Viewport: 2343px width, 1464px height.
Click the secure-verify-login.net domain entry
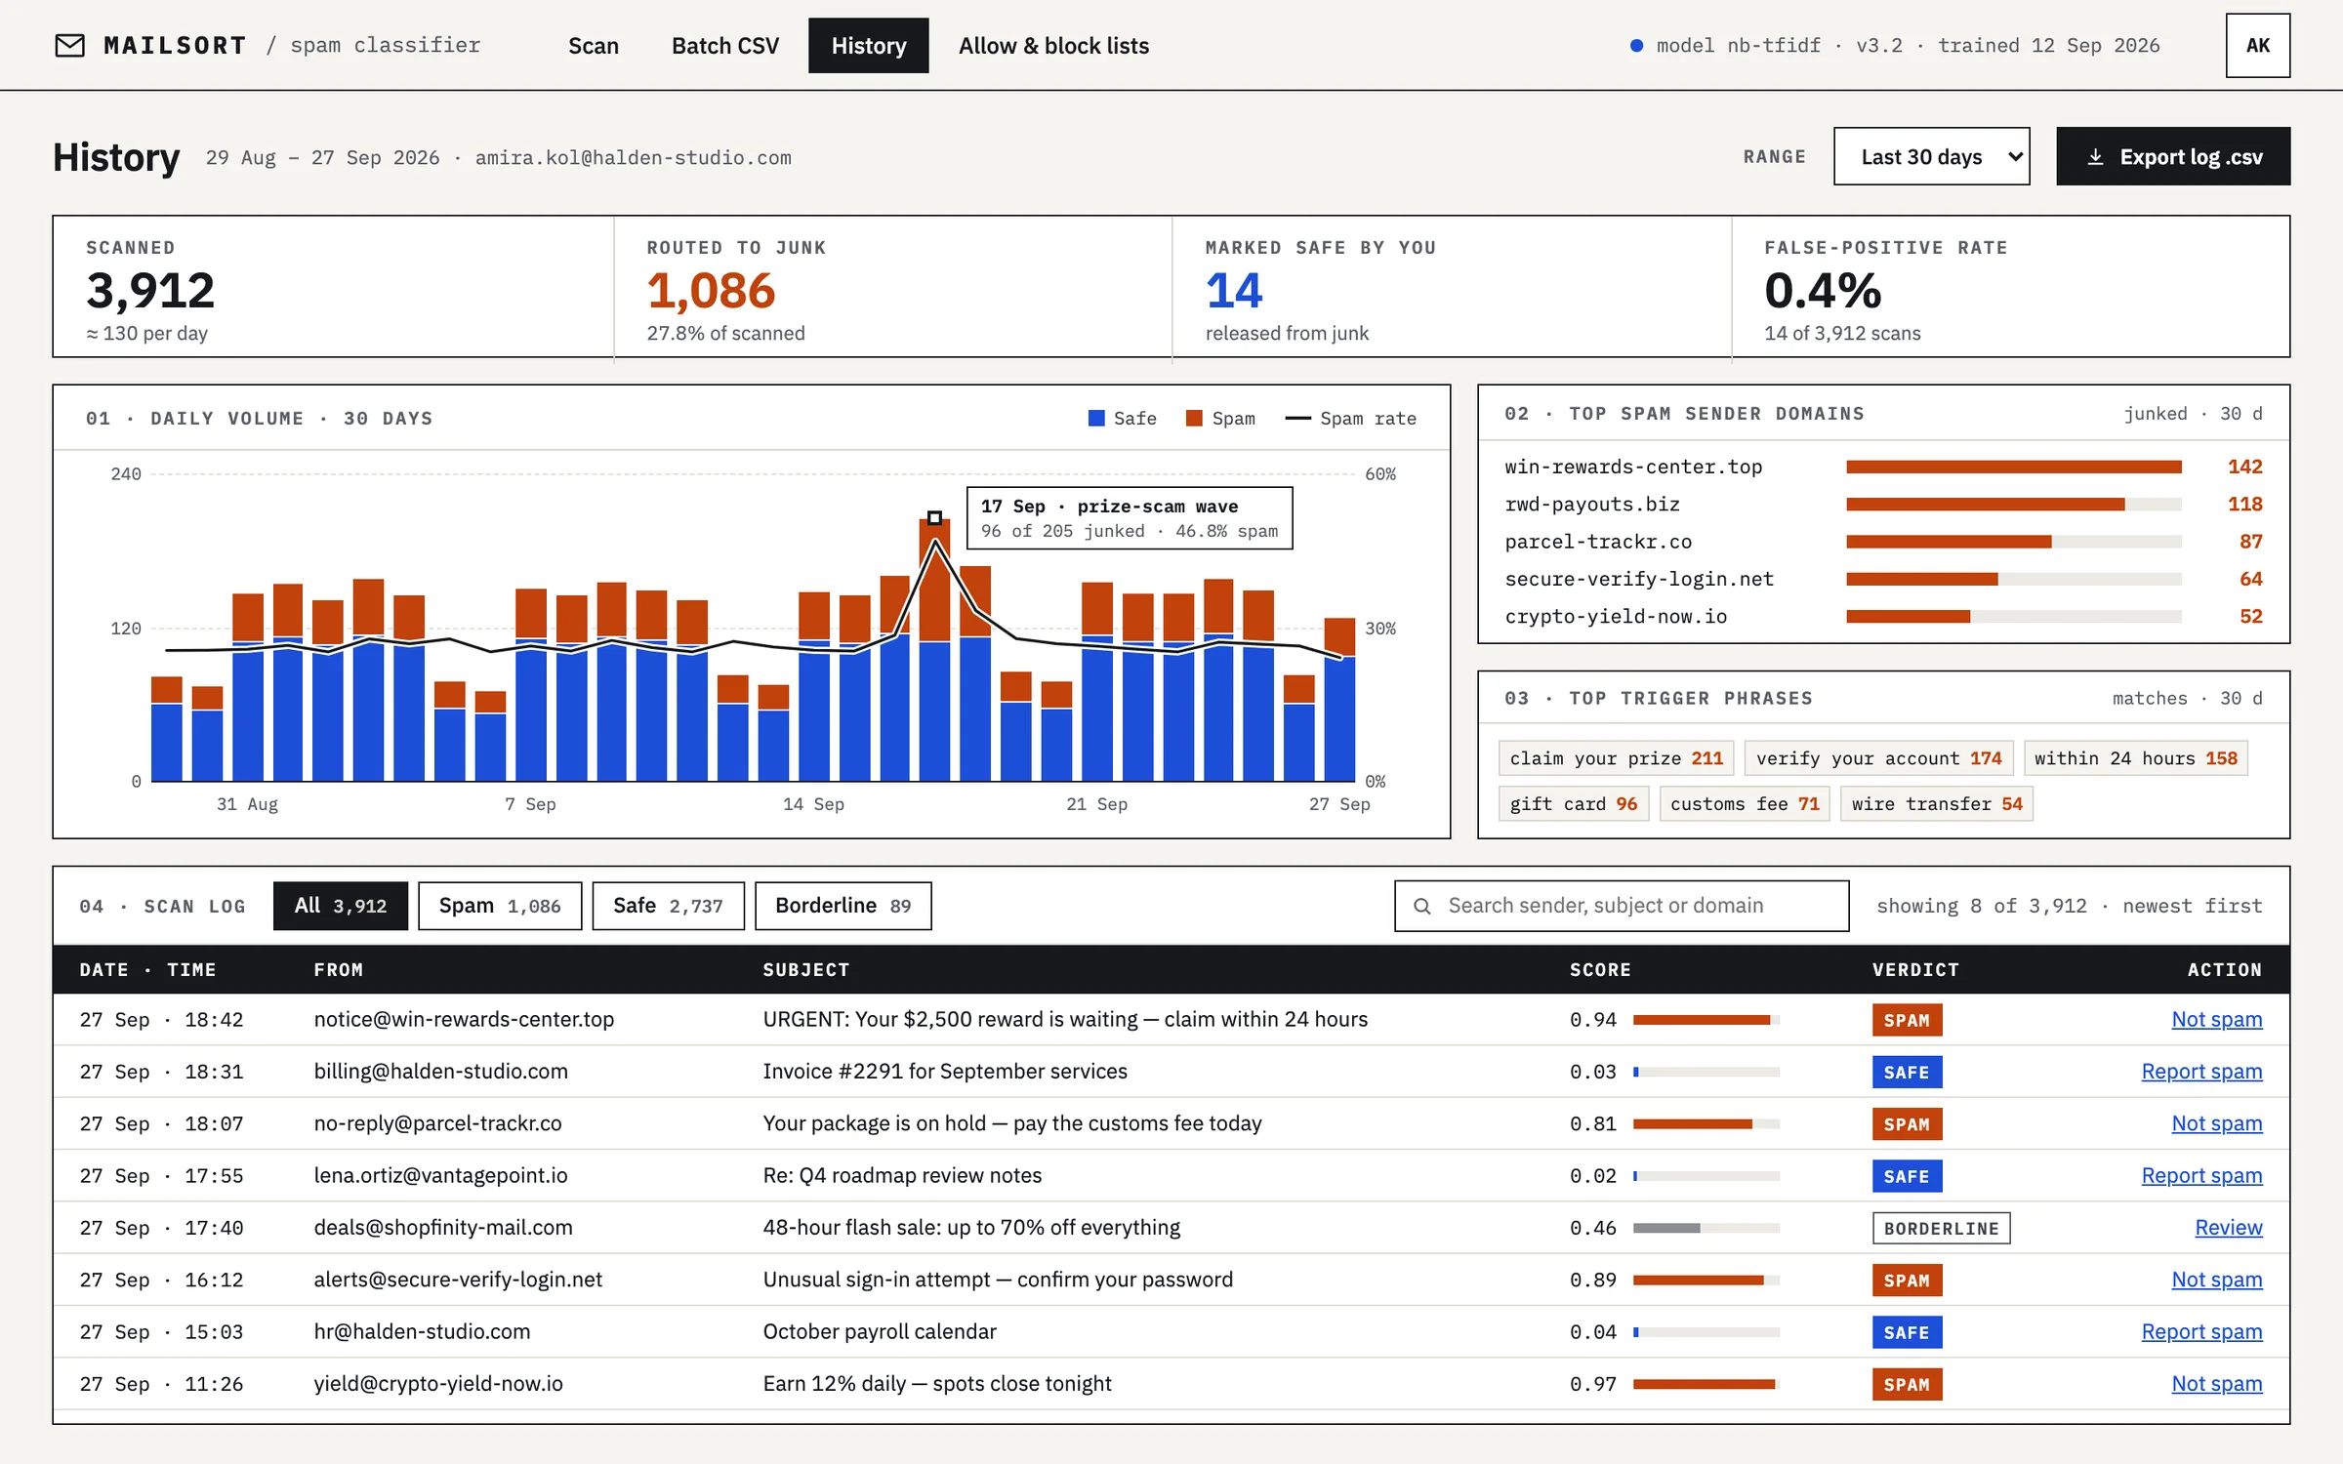(1883, 579)
